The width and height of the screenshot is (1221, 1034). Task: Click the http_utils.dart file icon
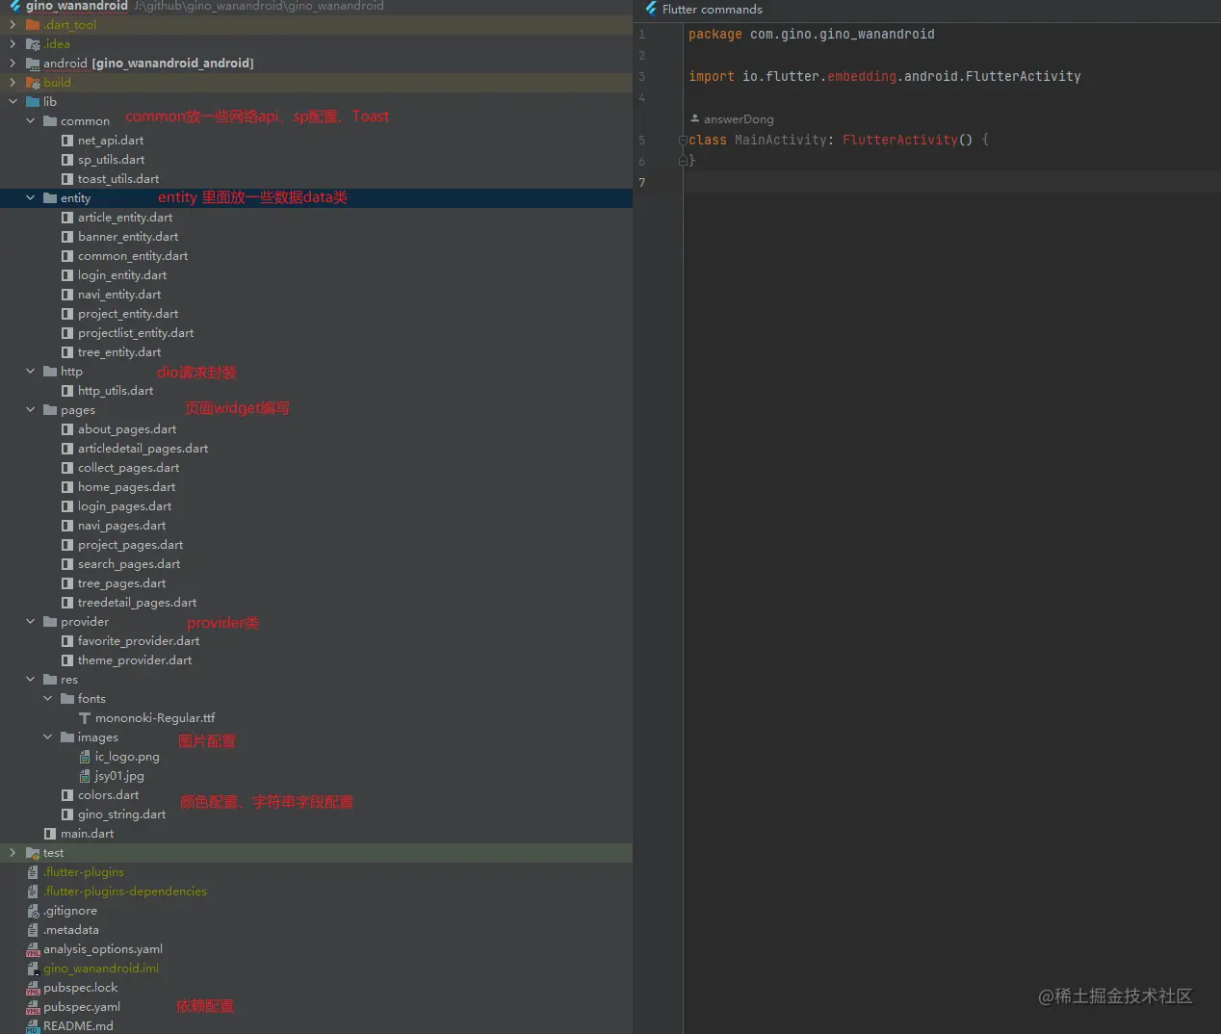point(67,391)
